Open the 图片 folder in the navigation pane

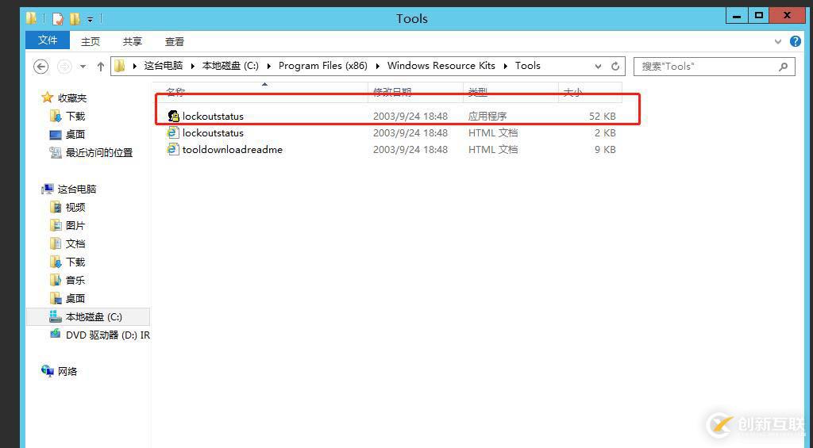(75, 225)
